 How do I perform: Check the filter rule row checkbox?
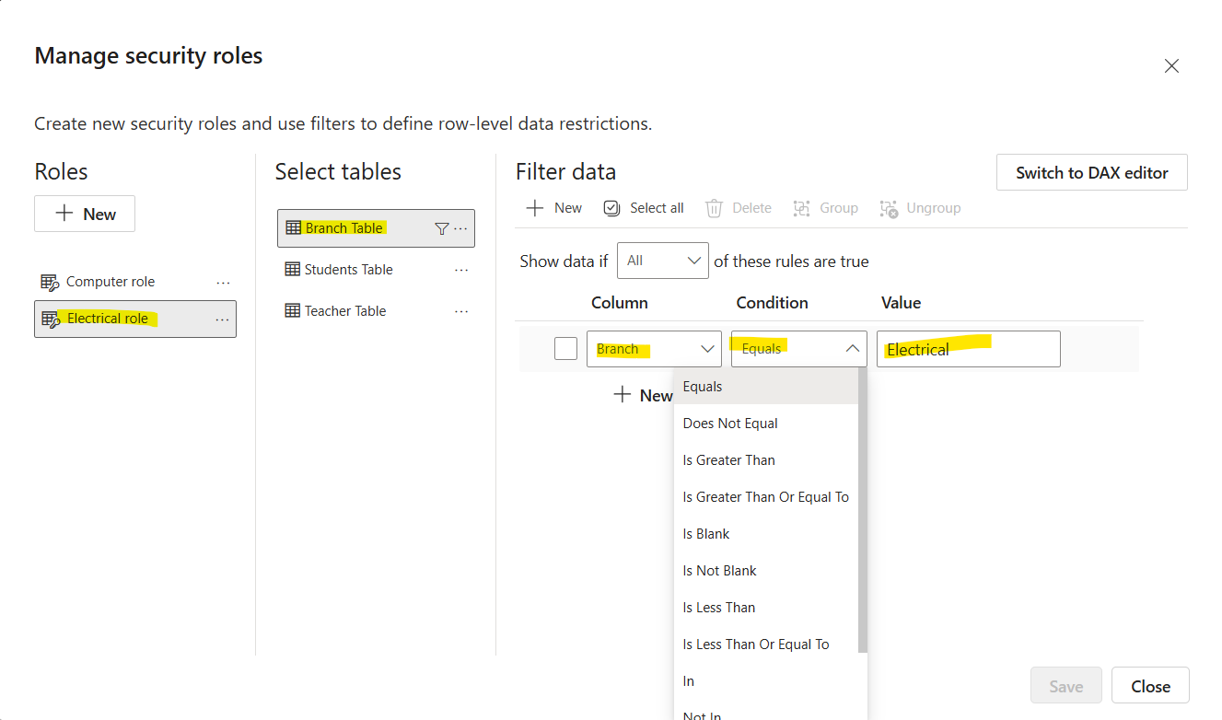tap(564, 348)
